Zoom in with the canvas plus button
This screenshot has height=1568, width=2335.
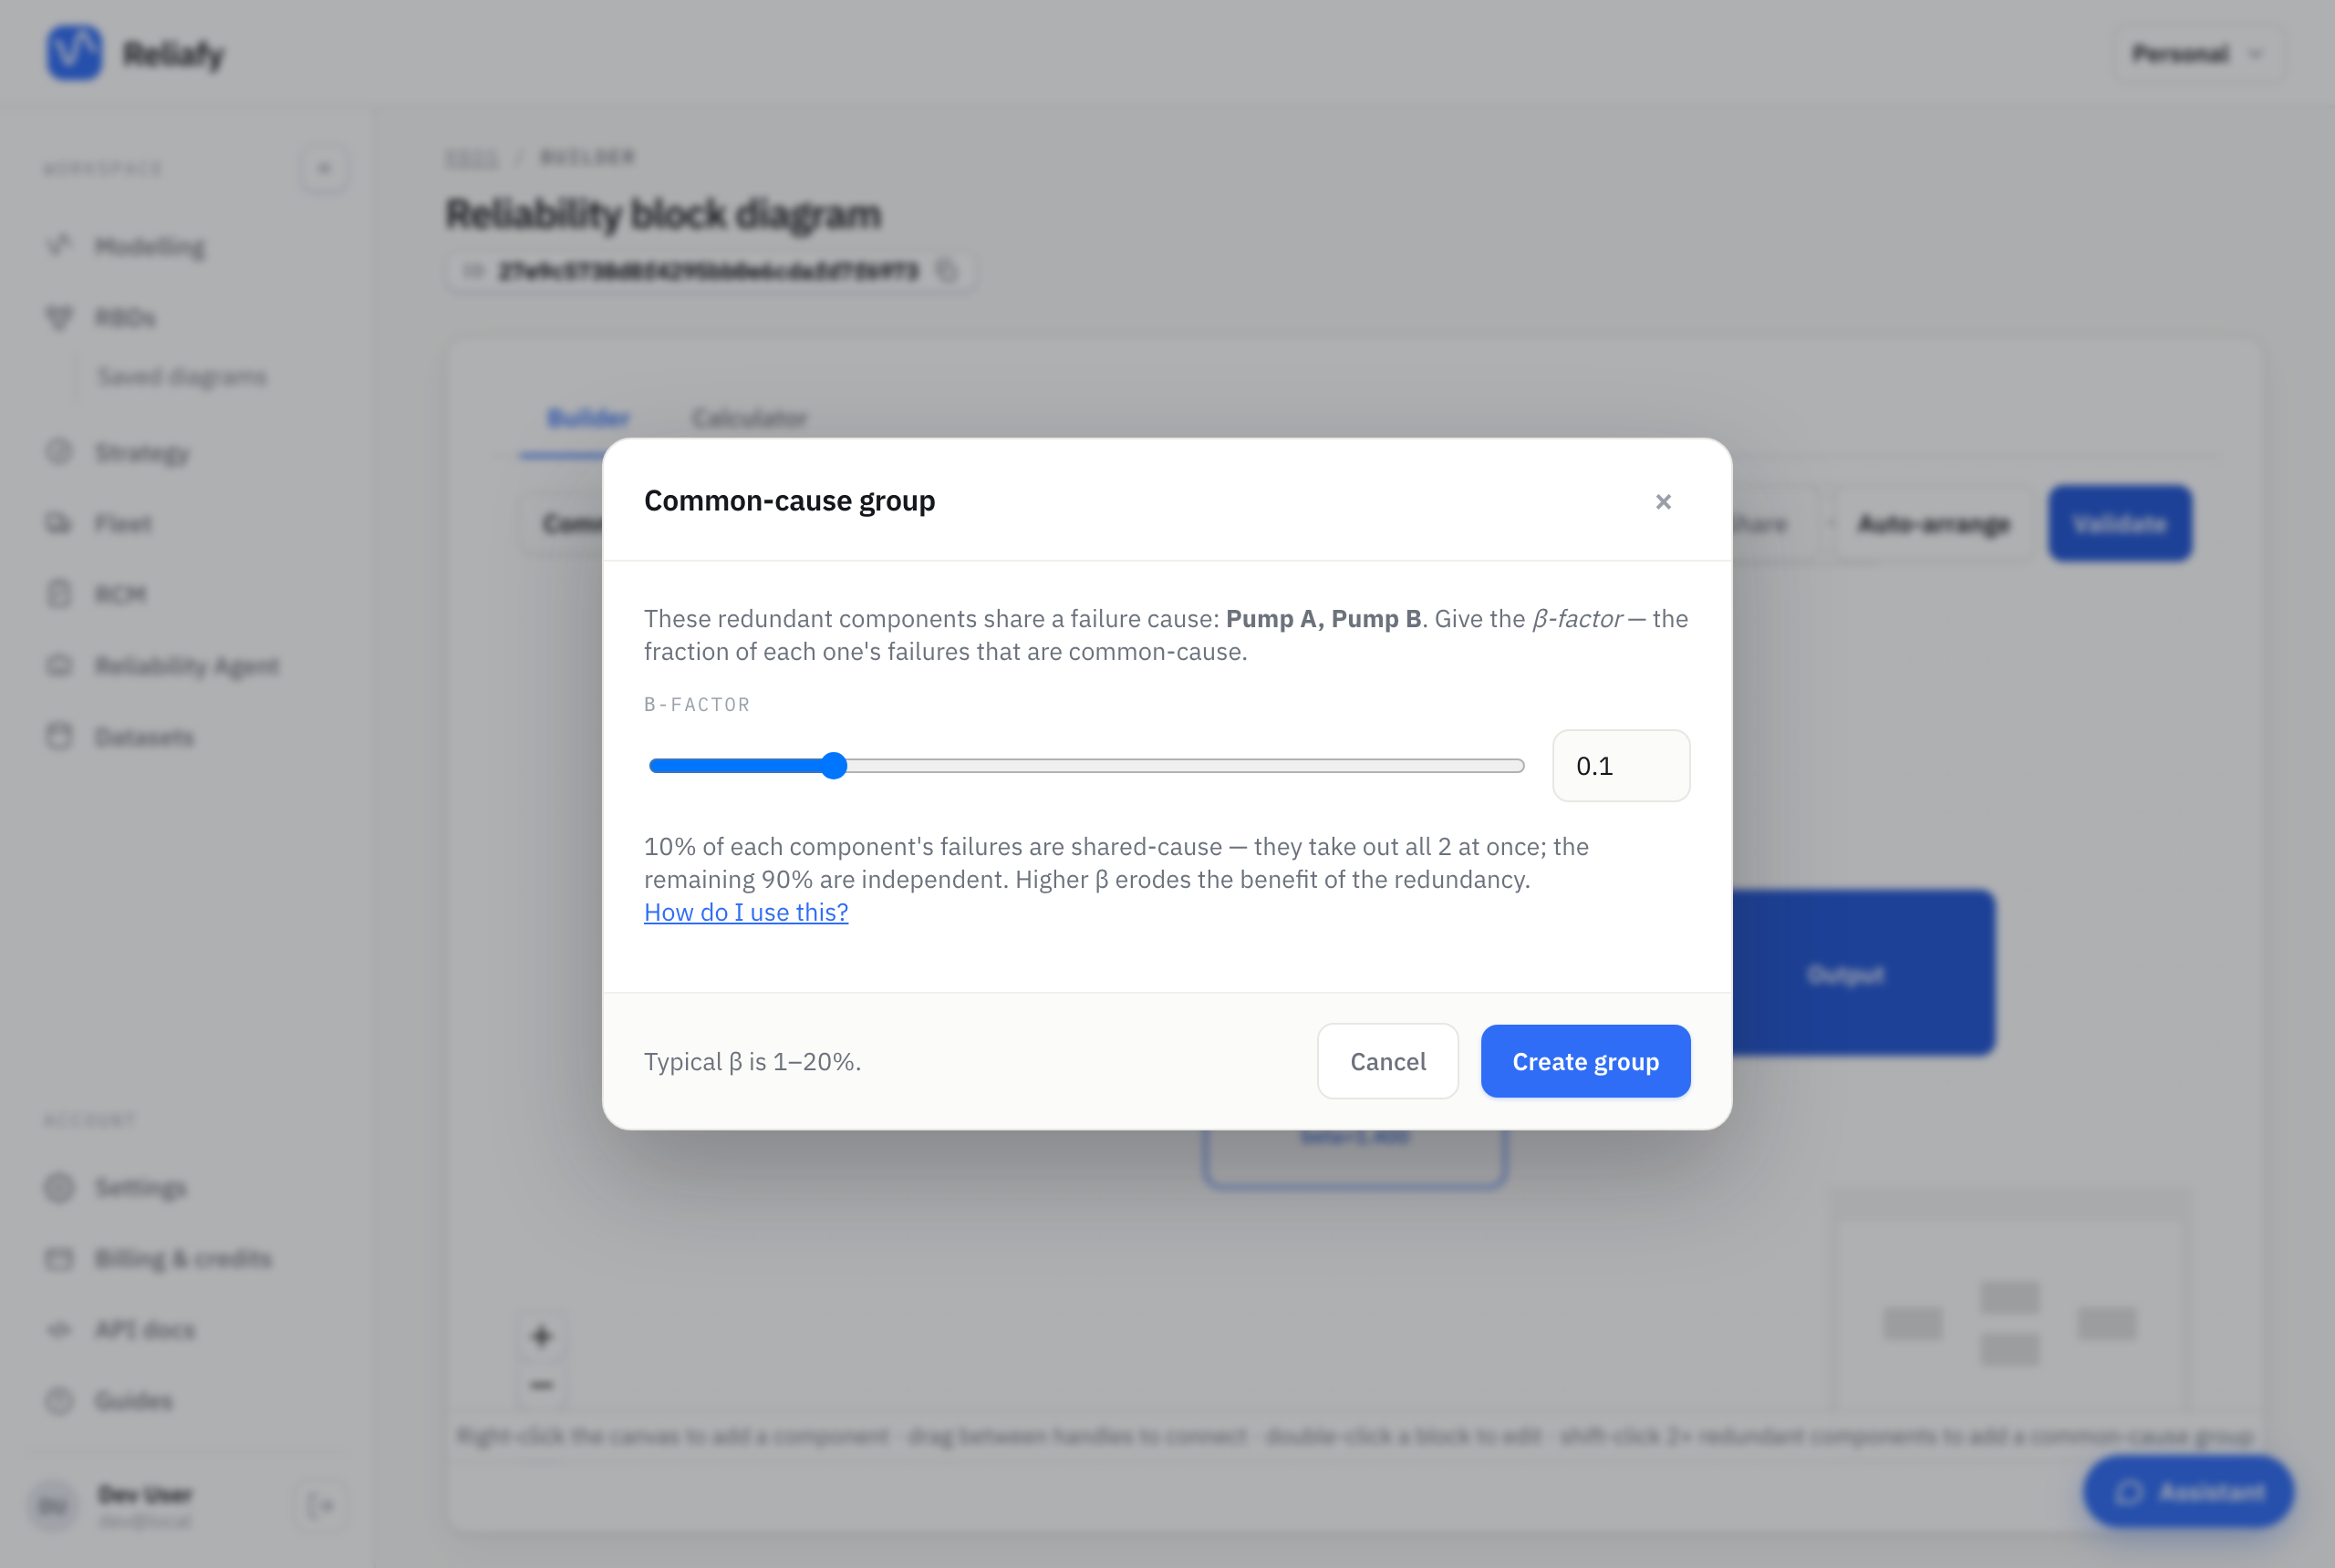[x=541, y=1336]
